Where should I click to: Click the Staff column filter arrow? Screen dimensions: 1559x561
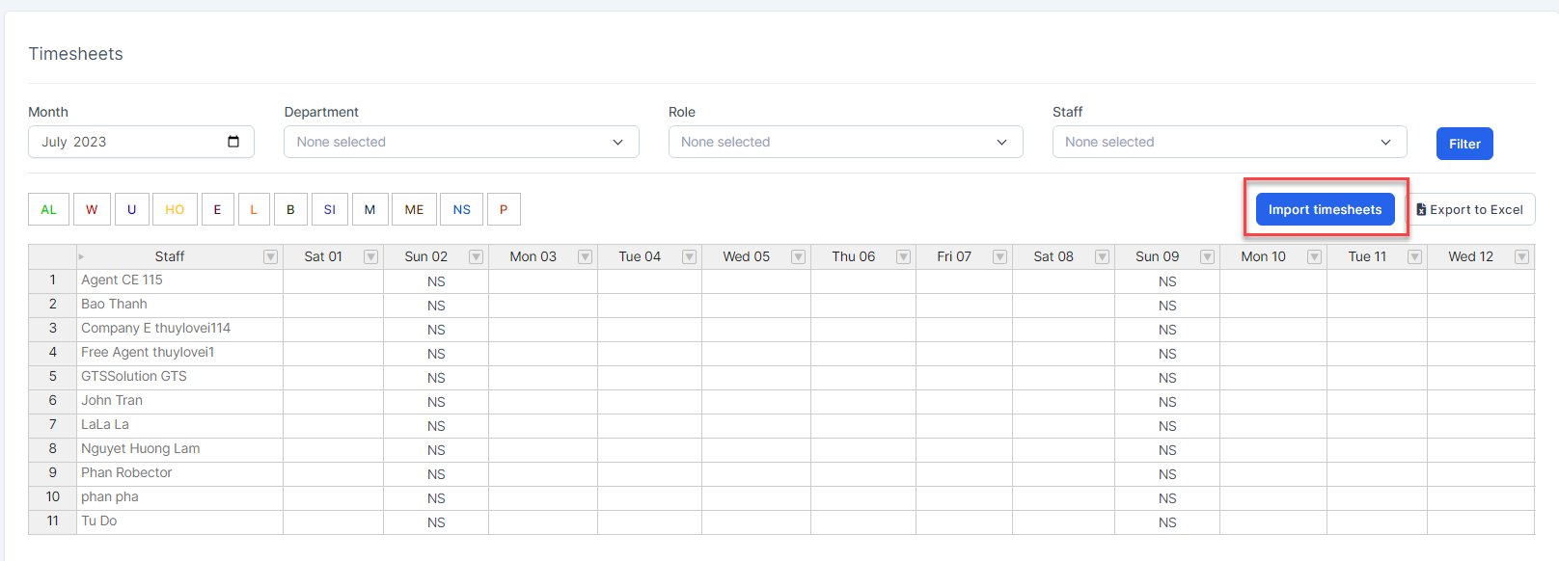pos(270,256)
